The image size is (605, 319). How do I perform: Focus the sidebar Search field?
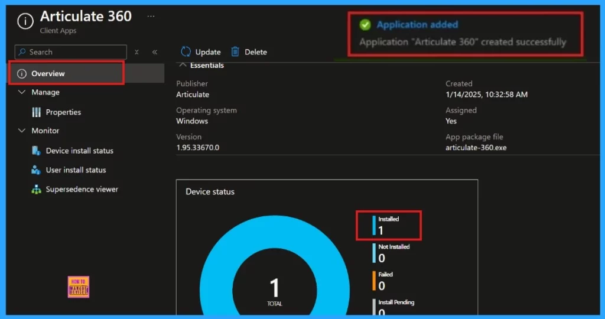tap(71, 52)
